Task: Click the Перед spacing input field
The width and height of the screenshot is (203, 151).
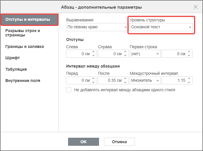Action: [81, 80]
